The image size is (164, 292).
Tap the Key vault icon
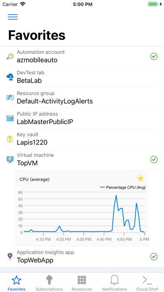[10, 139]
